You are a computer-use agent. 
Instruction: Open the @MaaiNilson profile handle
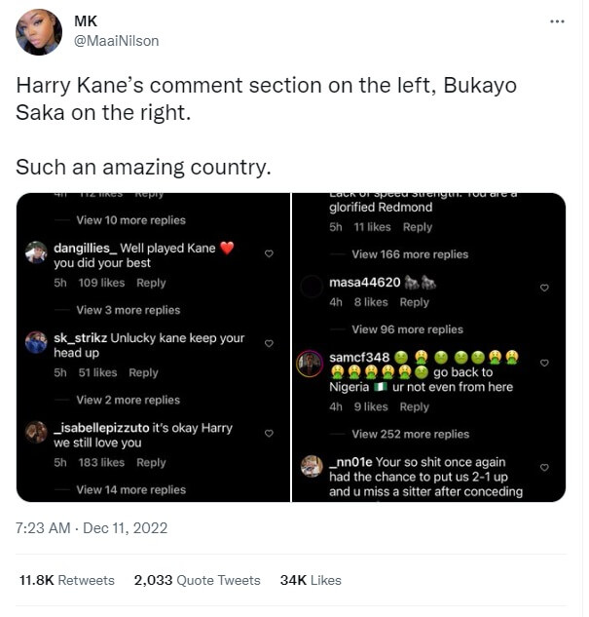pyautogui.click(x=116, y=41)
